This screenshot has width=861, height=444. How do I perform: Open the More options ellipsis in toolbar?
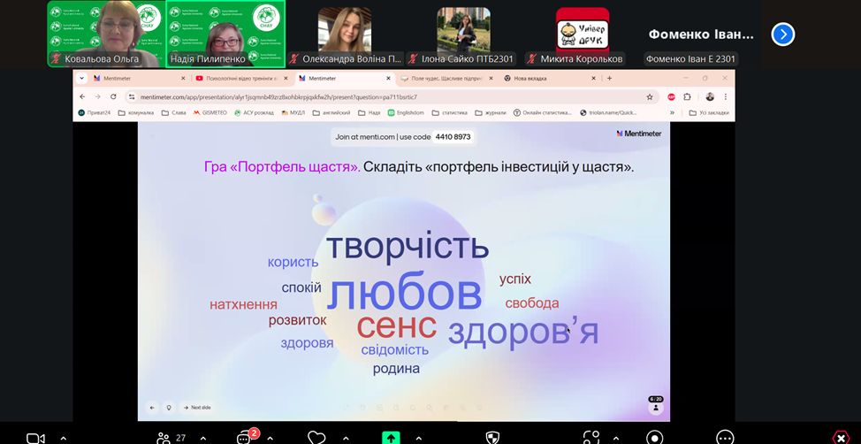point(725,438)
